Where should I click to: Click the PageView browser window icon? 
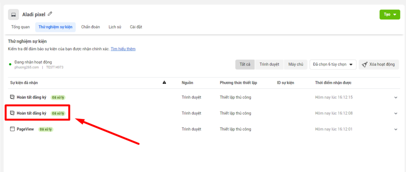pyautogui.click(x=12, y=129)
